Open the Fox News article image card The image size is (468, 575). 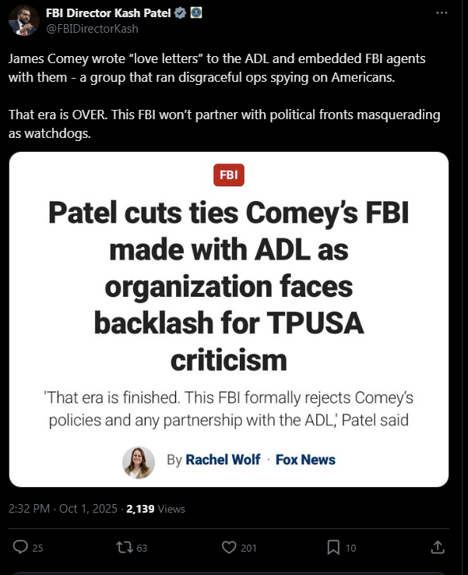tap(229, 319)
